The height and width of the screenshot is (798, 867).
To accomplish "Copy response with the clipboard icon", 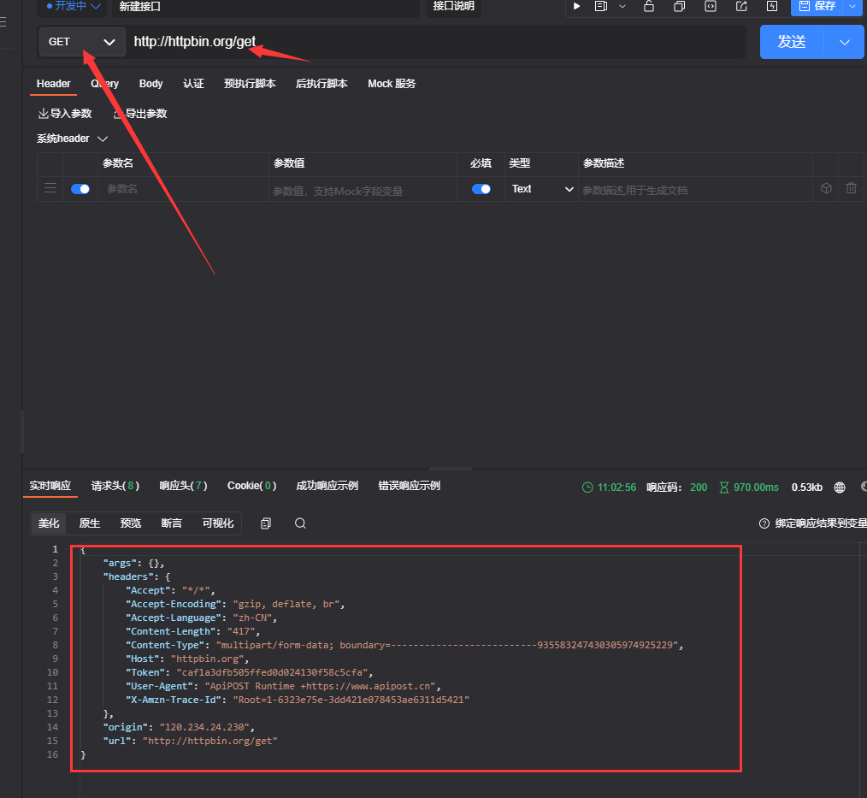I will [x=265, y=523].
